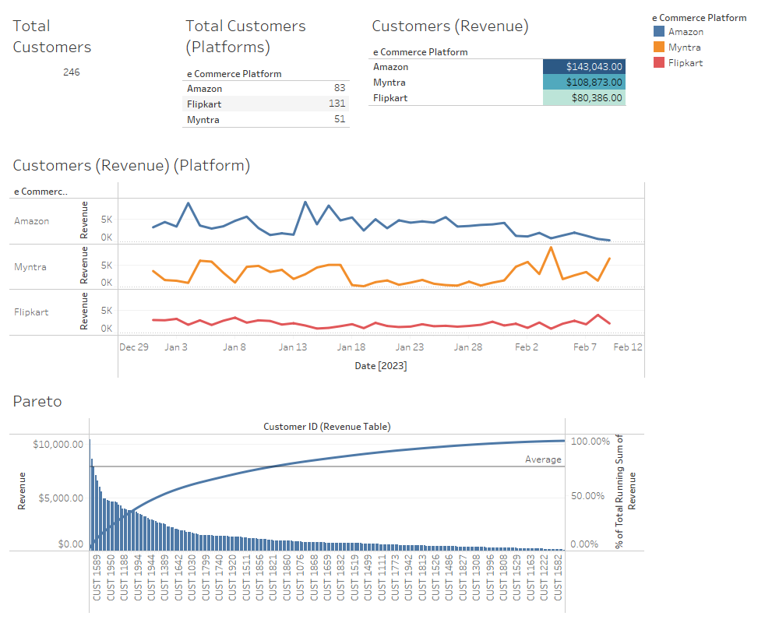Select customer label CUST 1994
The image size is (779, 623).
click(138, 577)
